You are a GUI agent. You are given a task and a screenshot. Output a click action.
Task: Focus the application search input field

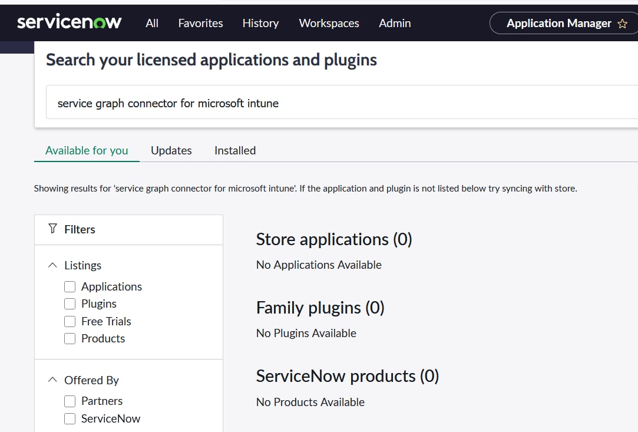tap(342, 103)
